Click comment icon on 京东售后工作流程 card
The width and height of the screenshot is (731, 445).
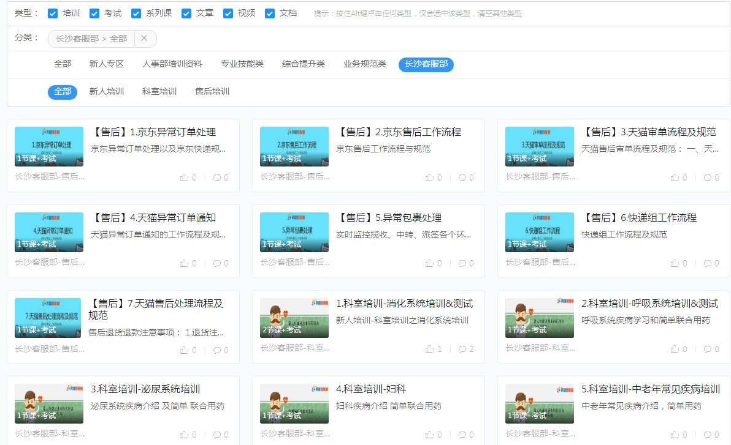pyautogui.click(x=462, y=178)
